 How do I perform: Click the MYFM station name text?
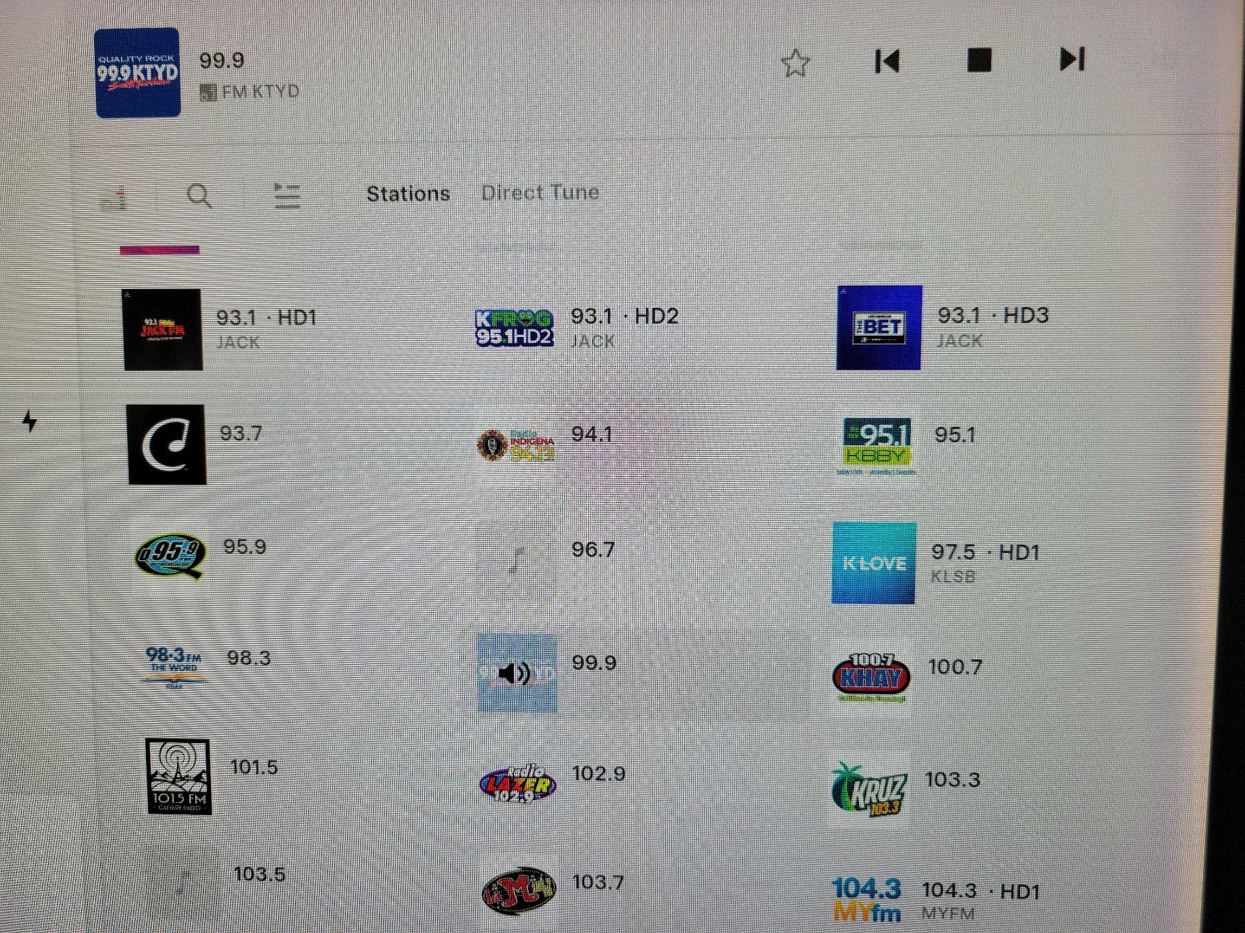pyautogui.click(x=949, y=914)
